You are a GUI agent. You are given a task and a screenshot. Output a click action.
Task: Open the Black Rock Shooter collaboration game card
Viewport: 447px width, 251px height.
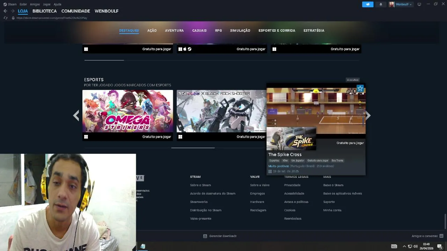[x=221, y=115]
